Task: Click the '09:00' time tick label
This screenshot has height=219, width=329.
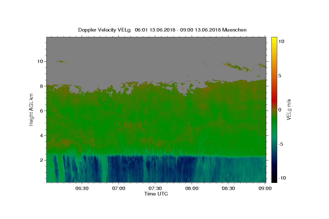Action: coord(265,188)
